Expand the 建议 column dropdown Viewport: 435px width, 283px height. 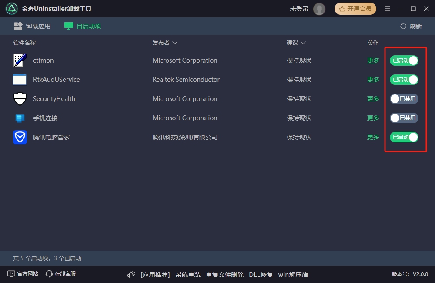click(303, 43)
